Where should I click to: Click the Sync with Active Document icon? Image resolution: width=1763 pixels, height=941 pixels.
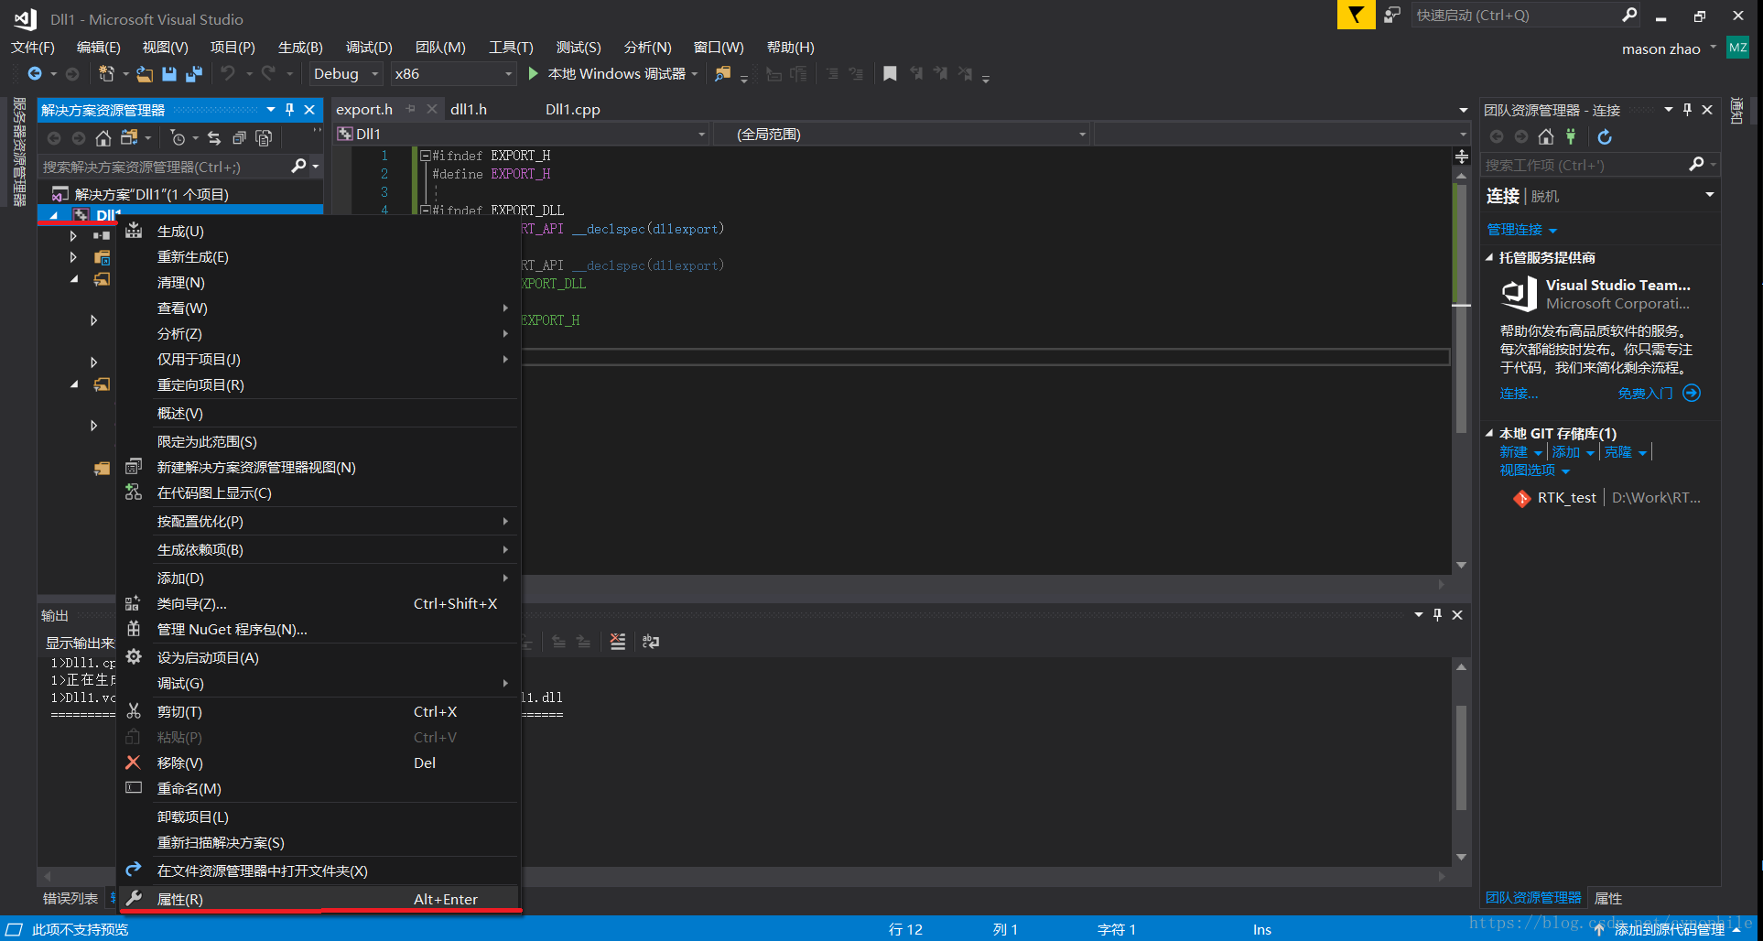(214, 138)
